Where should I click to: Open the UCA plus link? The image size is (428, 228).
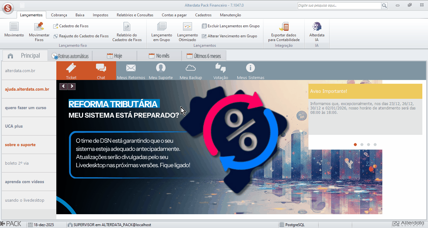tap(14, 126)
